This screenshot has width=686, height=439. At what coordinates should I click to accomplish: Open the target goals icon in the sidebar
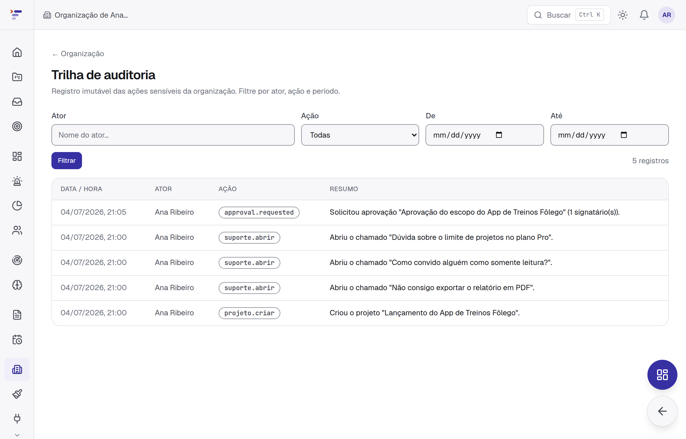pos(17,126)
